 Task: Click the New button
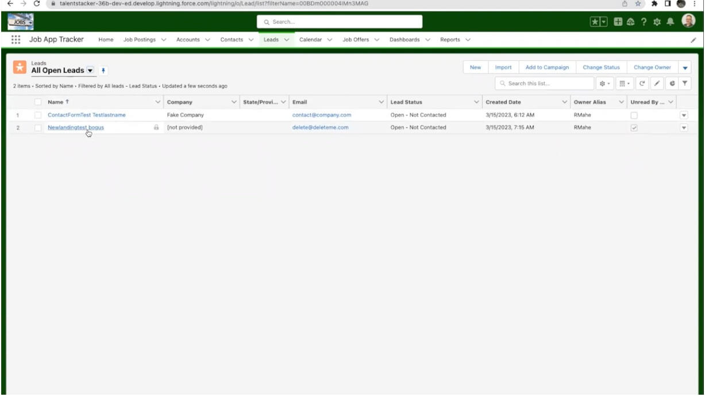click(x=475, y=67)
